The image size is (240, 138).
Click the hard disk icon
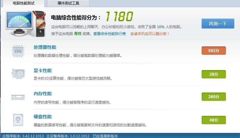(18, 120)
